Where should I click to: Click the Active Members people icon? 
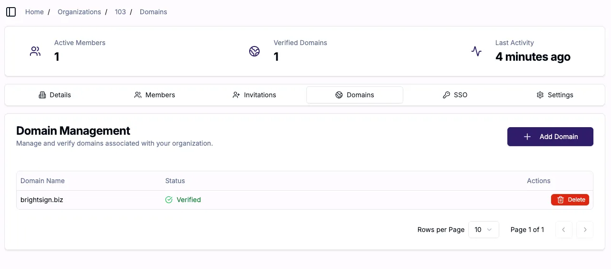point(35,51)
